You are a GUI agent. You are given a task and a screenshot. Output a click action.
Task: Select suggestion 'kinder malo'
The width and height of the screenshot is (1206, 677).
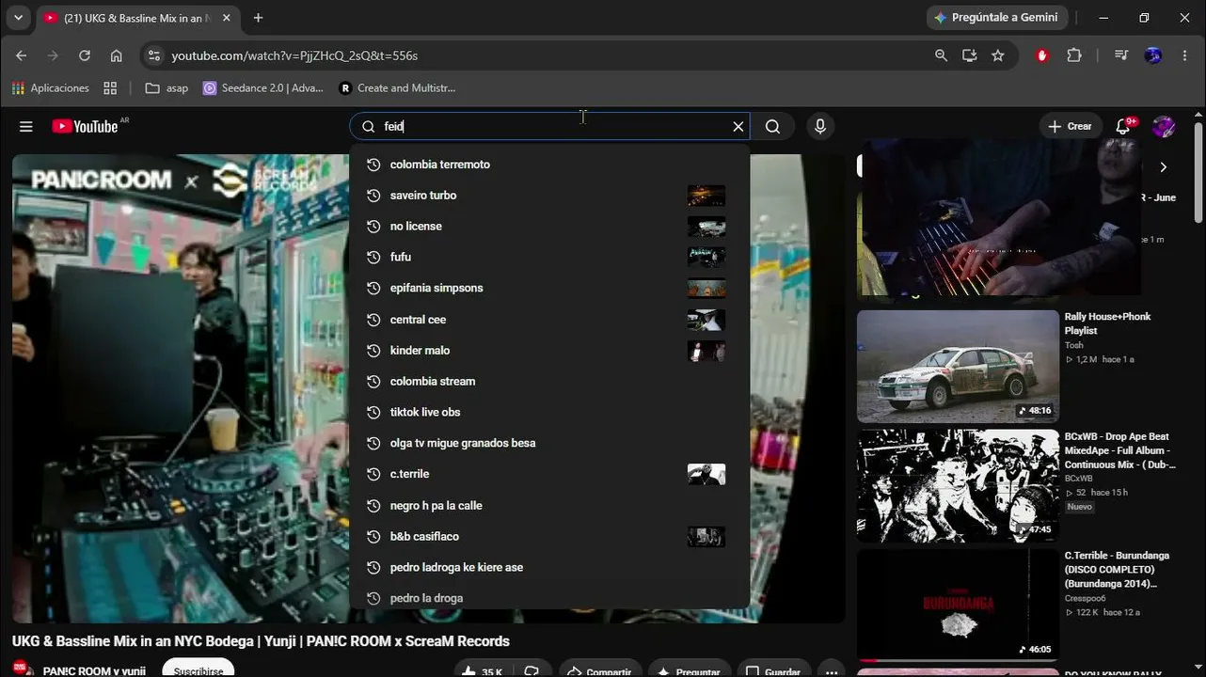pyautogui.click(x=549, y=351)
